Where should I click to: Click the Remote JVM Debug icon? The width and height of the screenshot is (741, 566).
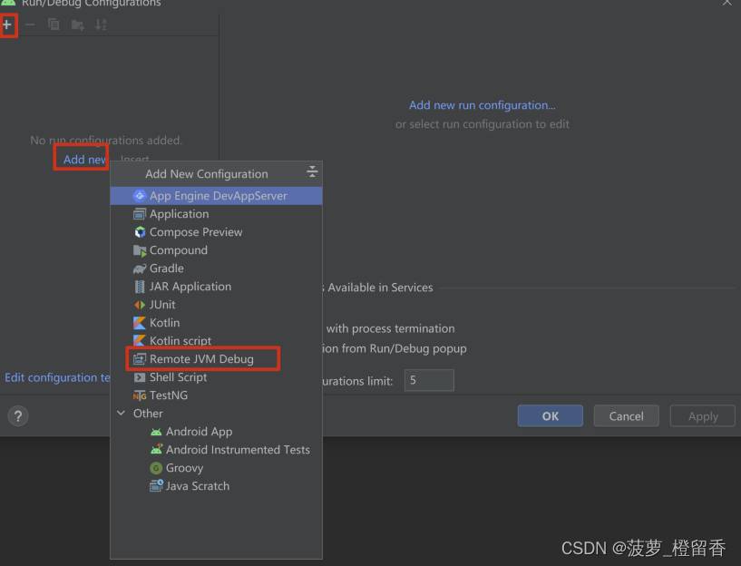click(140, 359)
